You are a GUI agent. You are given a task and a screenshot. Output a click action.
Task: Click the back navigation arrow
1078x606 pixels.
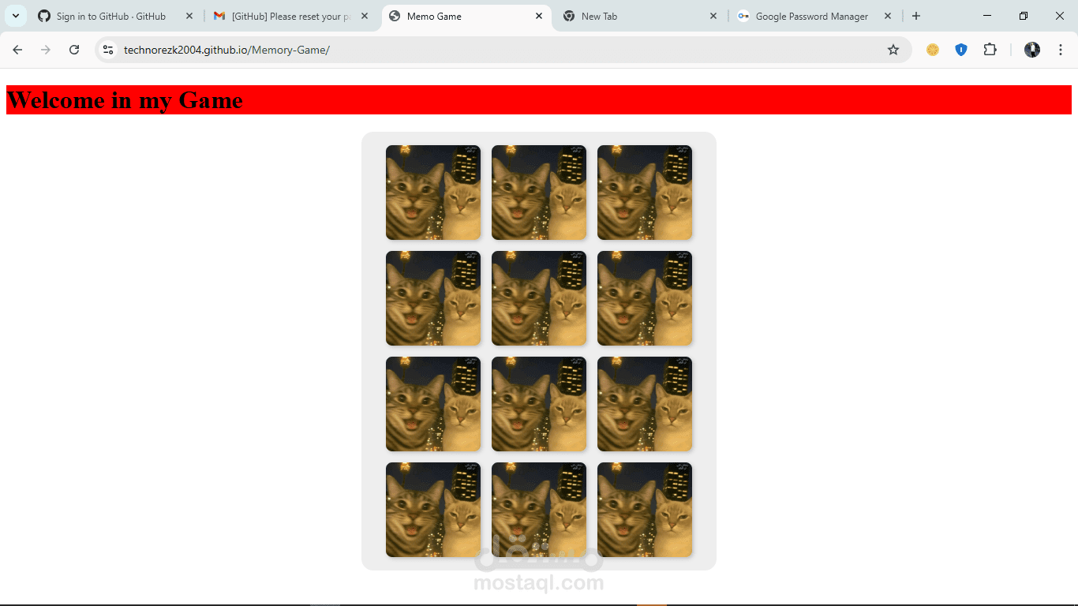(x=17, y=49)
